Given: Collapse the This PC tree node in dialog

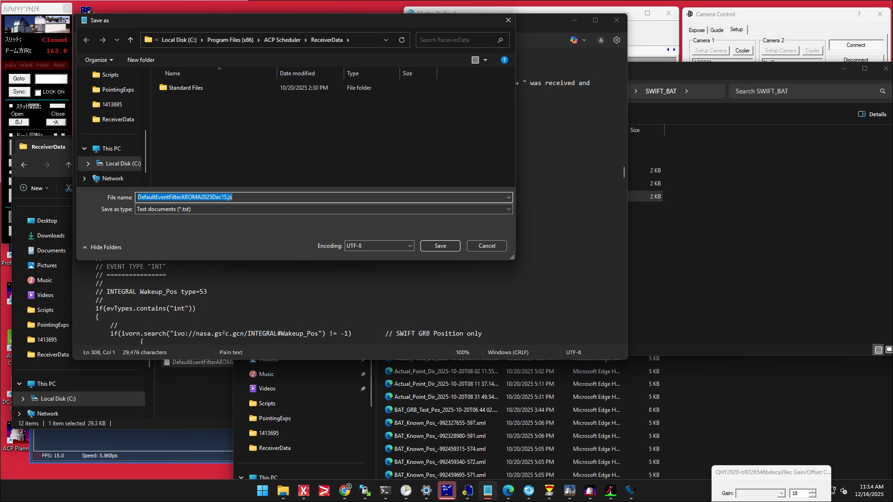Looking at the screenshot, I should click(84, 149).
